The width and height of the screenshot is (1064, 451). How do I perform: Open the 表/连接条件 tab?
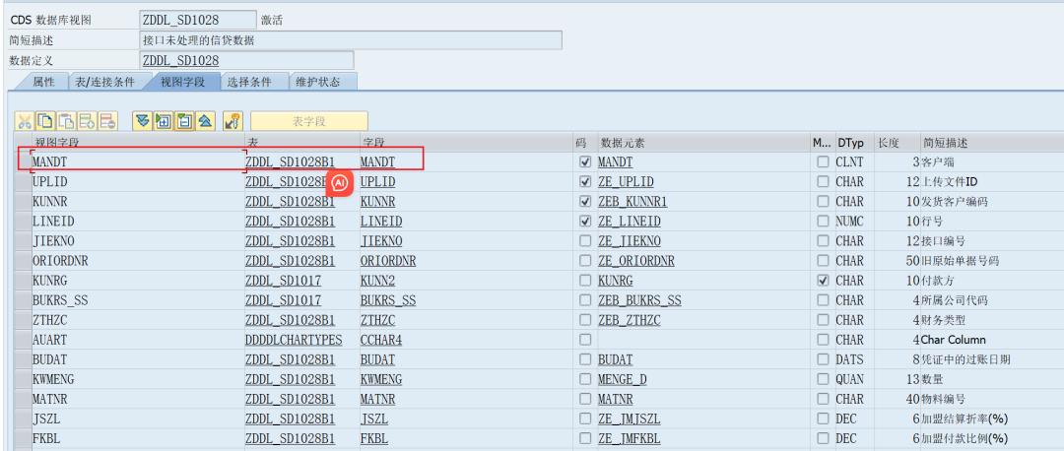tap(105, 82)
